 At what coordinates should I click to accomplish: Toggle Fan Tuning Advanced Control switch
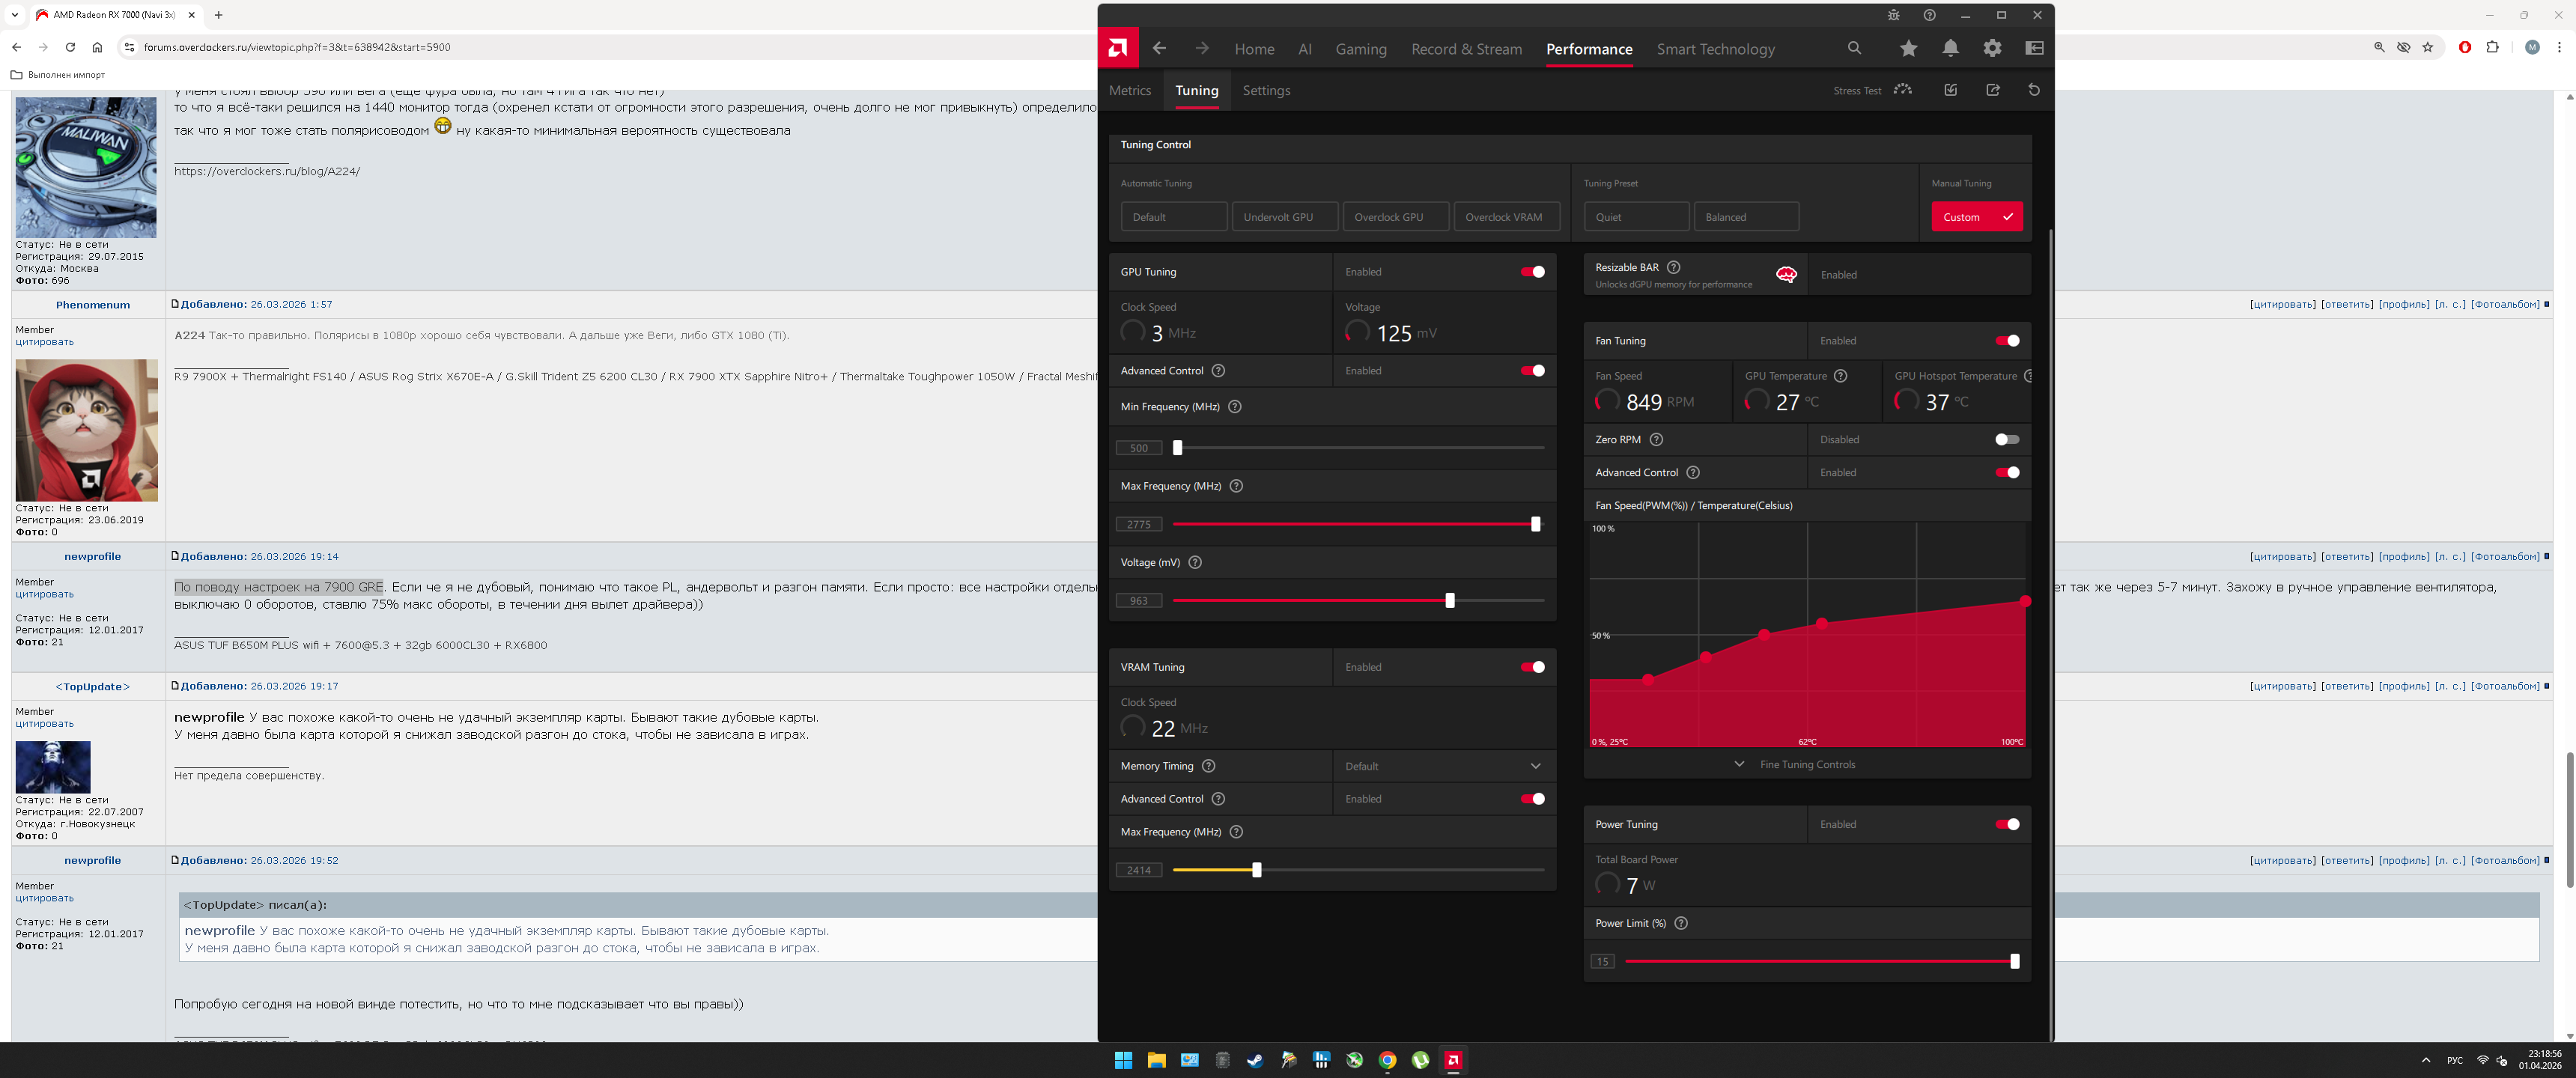2007,473
